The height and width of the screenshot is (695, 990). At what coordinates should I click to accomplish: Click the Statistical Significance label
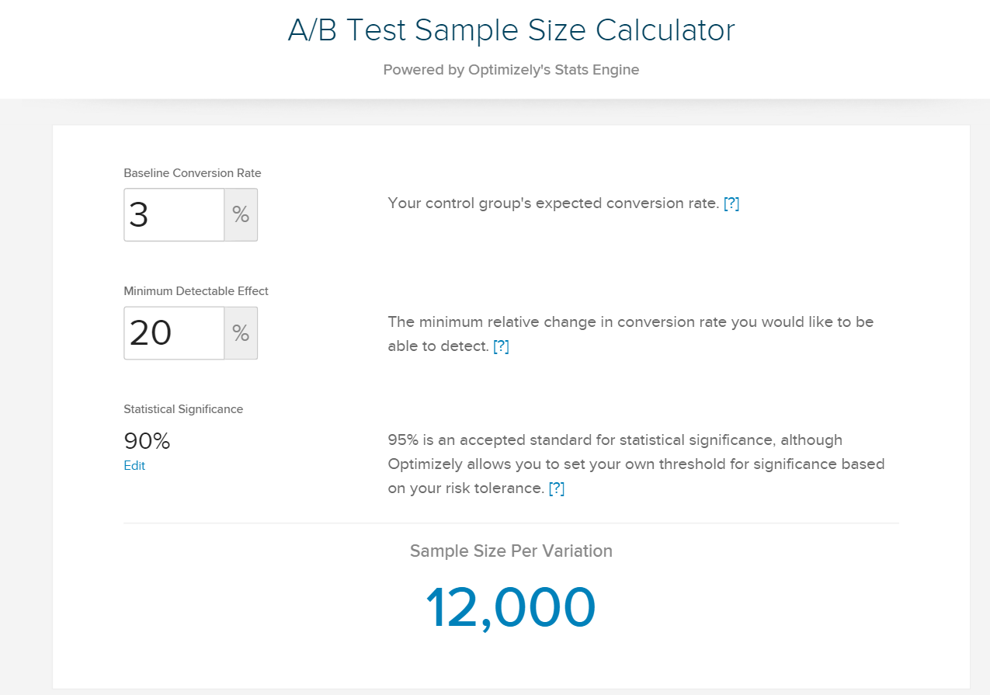coord(183,409)
